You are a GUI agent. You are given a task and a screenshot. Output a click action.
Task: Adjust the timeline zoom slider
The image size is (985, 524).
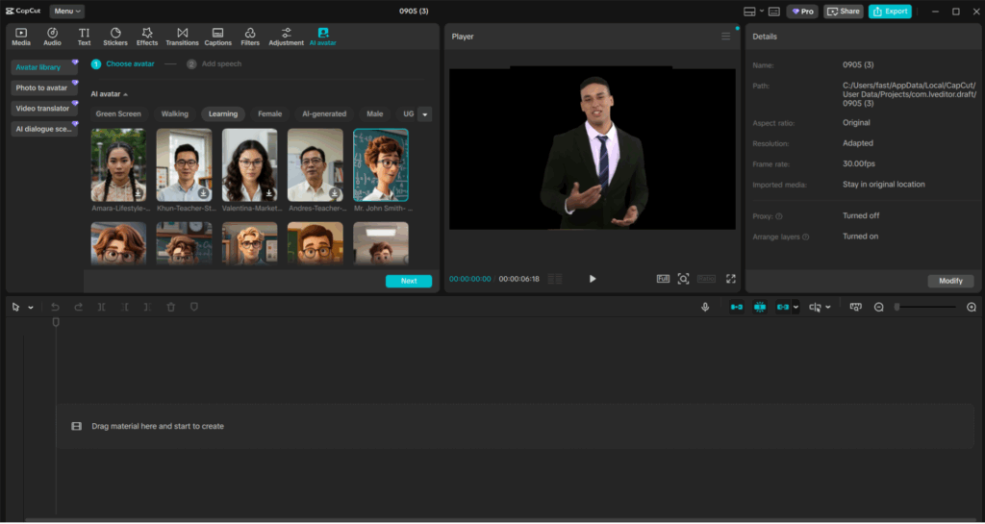click(x=926, y=307)
